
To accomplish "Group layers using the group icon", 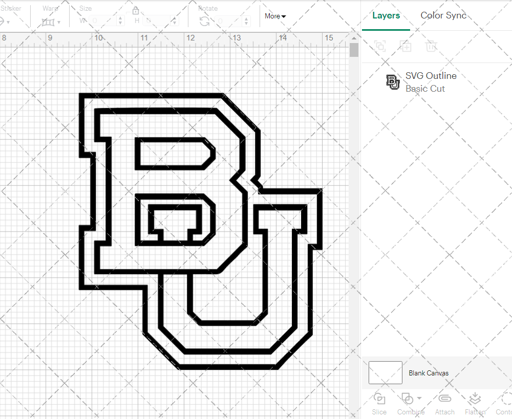I will (380, 46).
